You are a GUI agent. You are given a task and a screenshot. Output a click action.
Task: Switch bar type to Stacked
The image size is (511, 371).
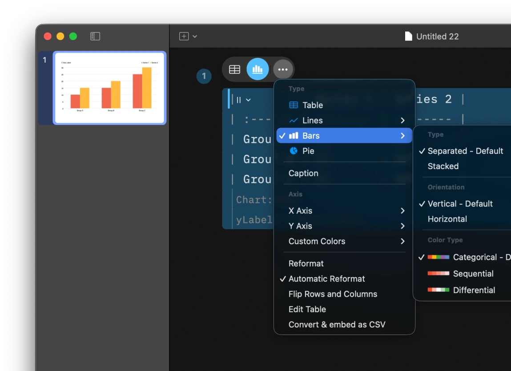[443, 166]
